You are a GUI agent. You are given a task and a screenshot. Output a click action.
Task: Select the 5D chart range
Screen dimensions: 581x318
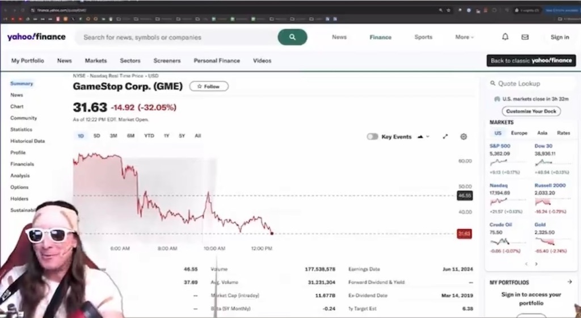(96, 136)
